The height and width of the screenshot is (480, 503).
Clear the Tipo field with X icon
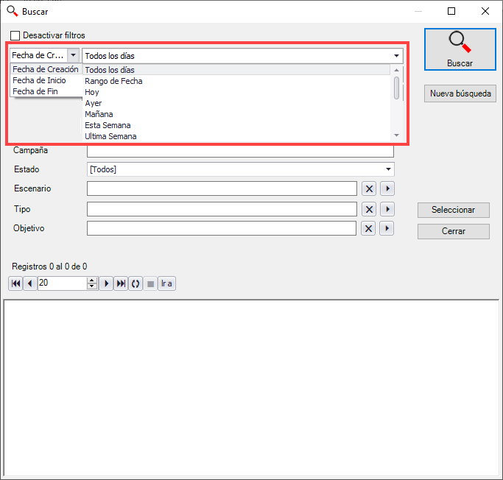[369, 209]
